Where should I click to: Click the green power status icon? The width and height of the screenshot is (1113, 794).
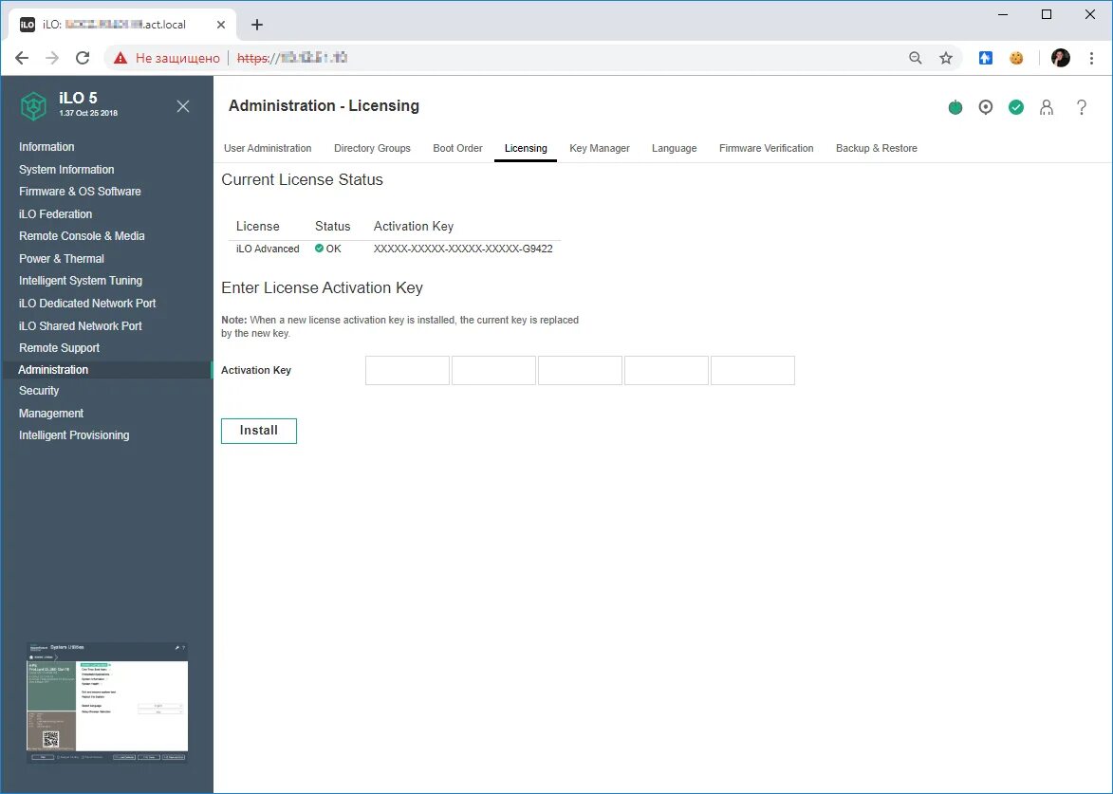955,107
